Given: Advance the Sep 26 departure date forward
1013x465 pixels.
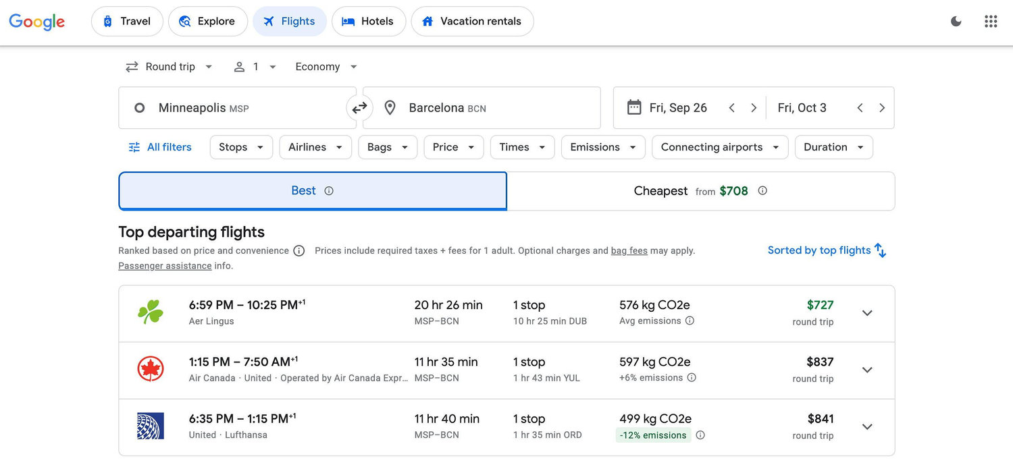Looking at the screenshot, I should [x=754, y=108].
